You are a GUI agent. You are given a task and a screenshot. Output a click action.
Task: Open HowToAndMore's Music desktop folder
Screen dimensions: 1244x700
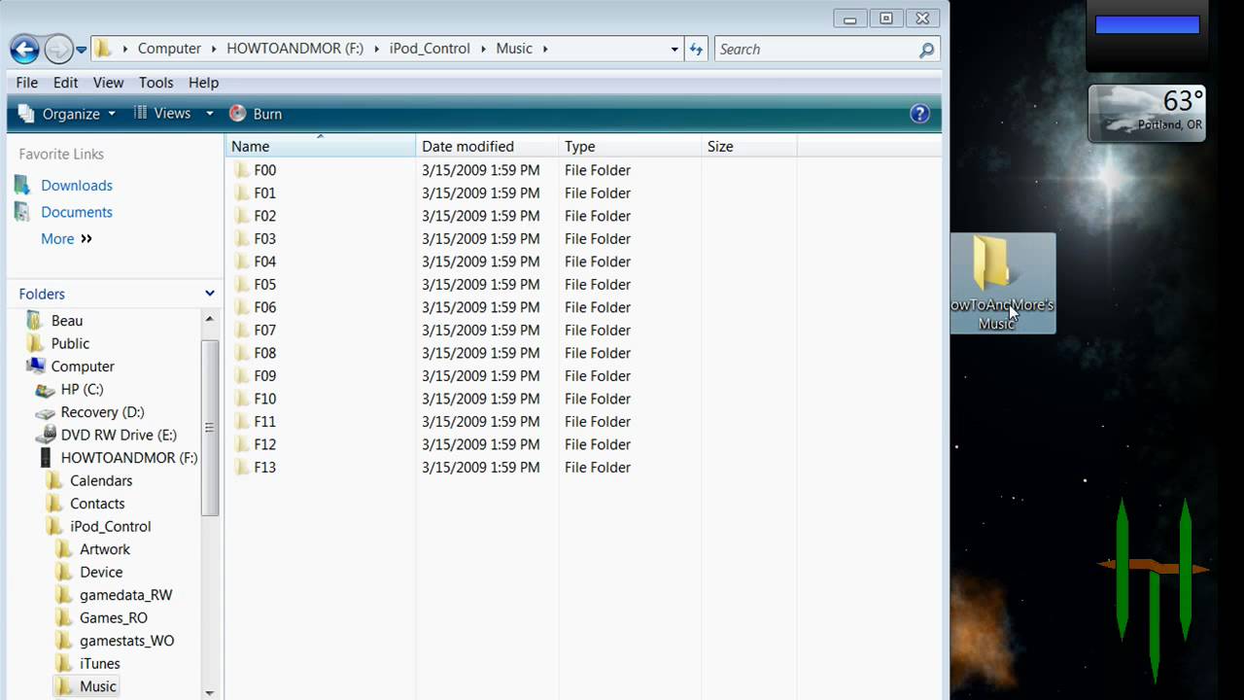tap(993, 281)
